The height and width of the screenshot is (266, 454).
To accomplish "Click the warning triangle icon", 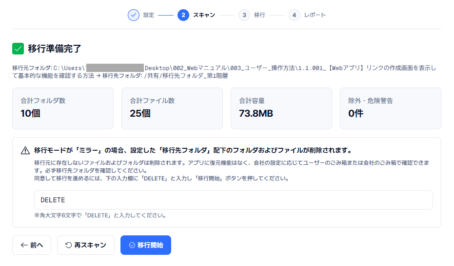I will (25, 150).
